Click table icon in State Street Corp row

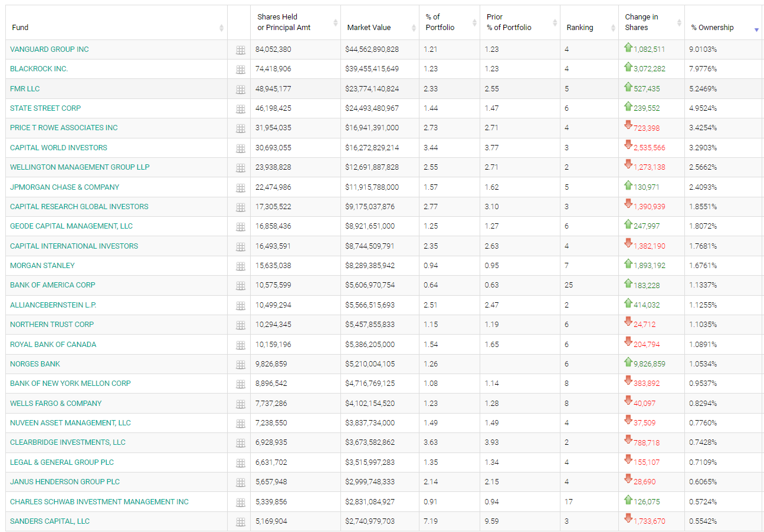point(240,110)
